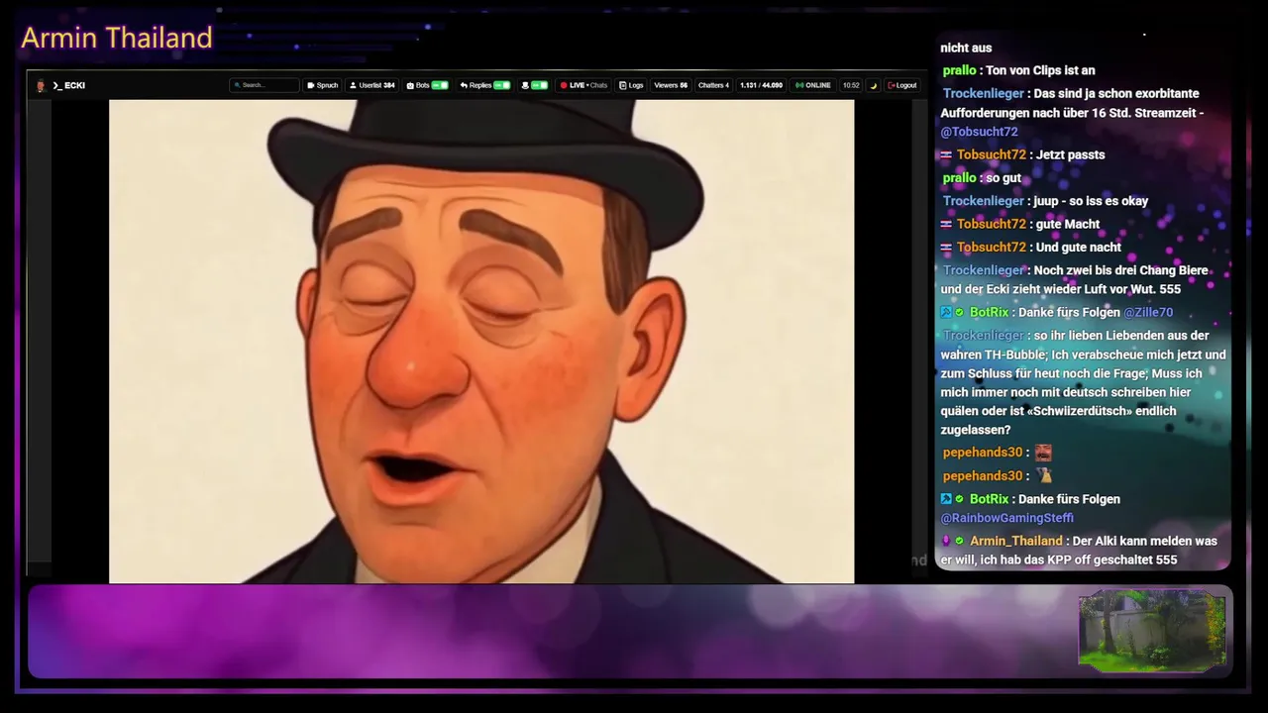Click the first pepehands30 emote
This screenshot has width=1268, height=713.
coord(1043,453)
